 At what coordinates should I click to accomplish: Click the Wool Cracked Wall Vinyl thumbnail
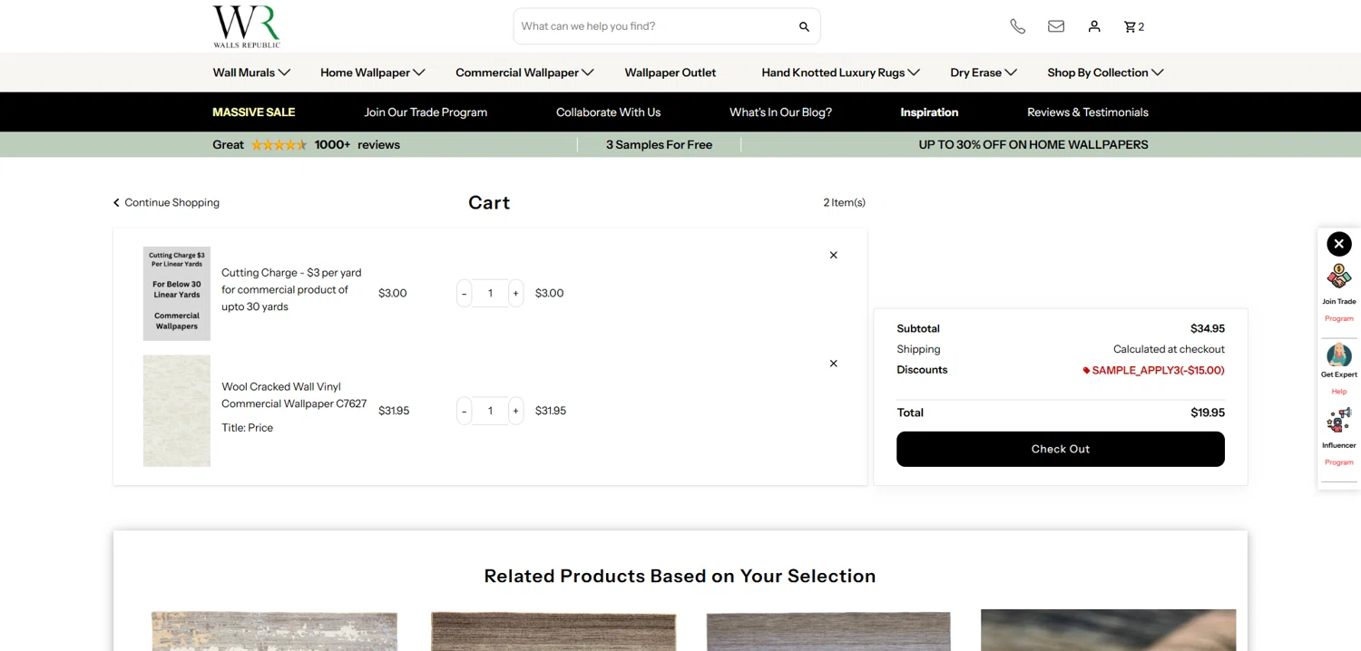click(x=177, y=411)
